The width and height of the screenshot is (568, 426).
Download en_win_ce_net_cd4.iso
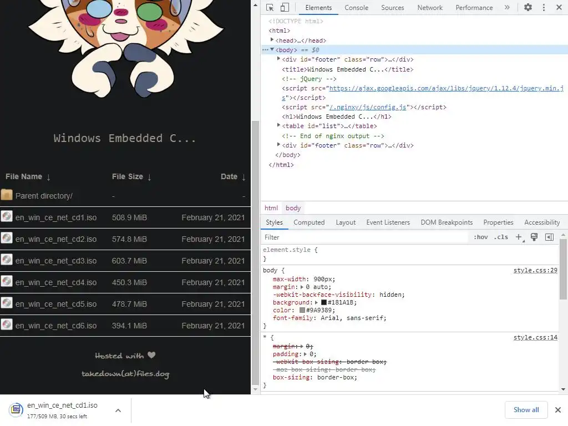56,282
